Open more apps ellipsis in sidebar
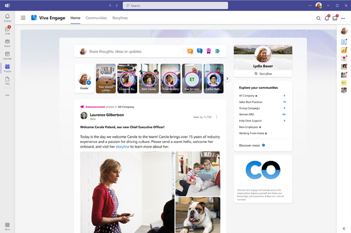The width and height of the screenshot is (351, 233). pyautogui.click(x=7, y=95)
